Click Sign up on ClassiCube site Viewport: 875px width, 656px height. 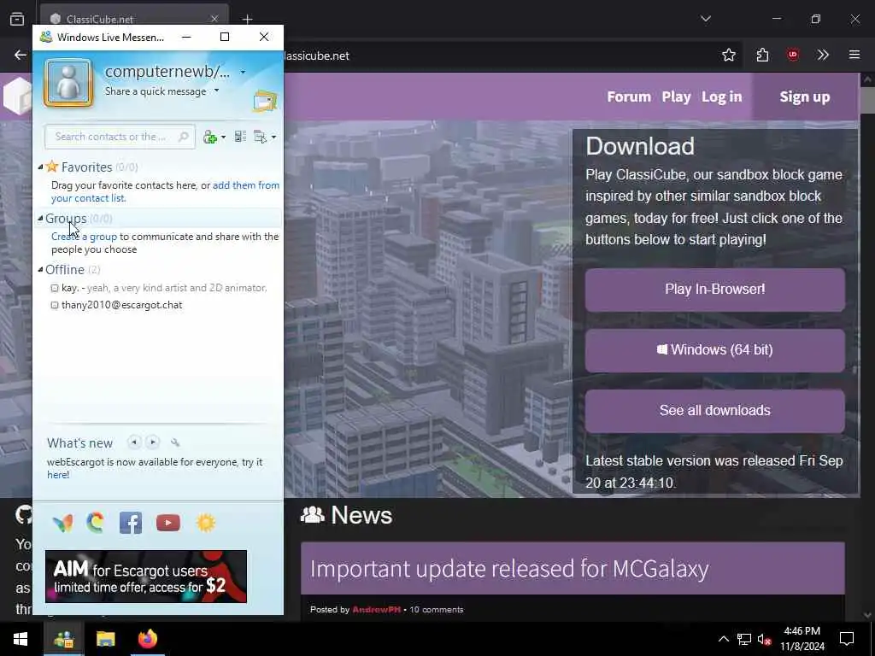805,97
